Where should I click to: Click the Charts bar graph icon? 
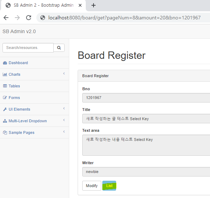point(5,74)
